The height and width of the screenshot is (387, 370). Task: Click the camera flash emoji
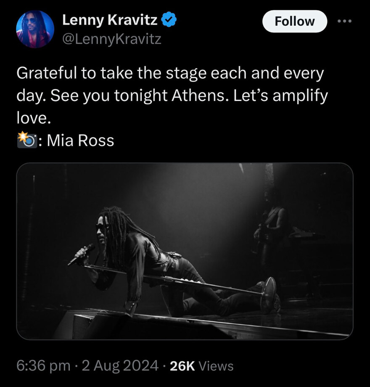click(x=26, y=140)
